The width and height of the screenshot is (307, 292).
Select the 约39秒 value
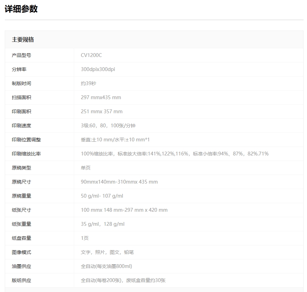click(x=89, y=83)
